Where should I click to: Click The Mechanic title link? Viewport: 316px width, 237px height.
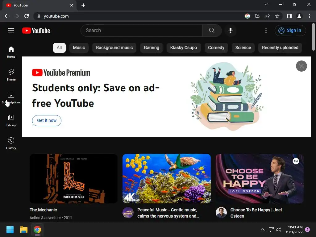[43, 210]
